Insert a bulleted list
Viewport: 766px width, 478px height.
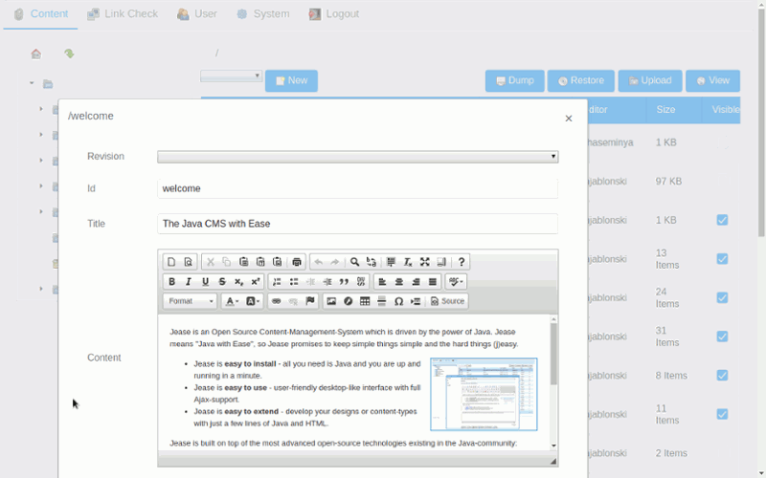tap(294, 281)
